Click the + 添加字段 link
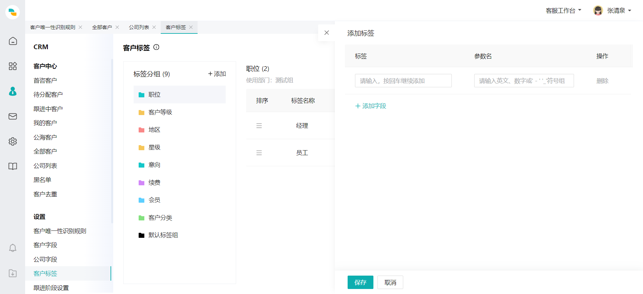Image resolution: width=643 pixels, height=294 pixels. point(371,106)
